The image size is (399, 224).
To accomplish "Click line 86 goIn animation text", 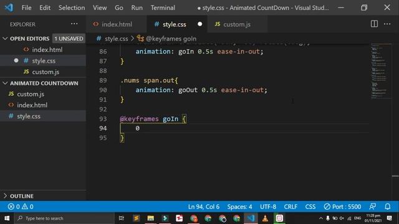I will click(x=199, y=51).
